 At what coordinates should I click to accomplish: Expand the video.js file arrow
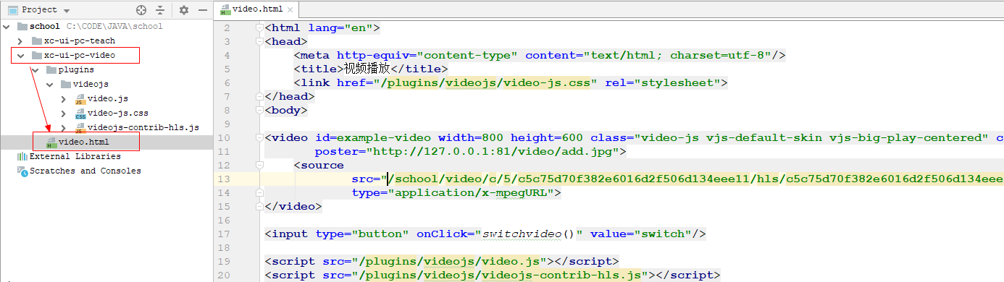[64, 98]
